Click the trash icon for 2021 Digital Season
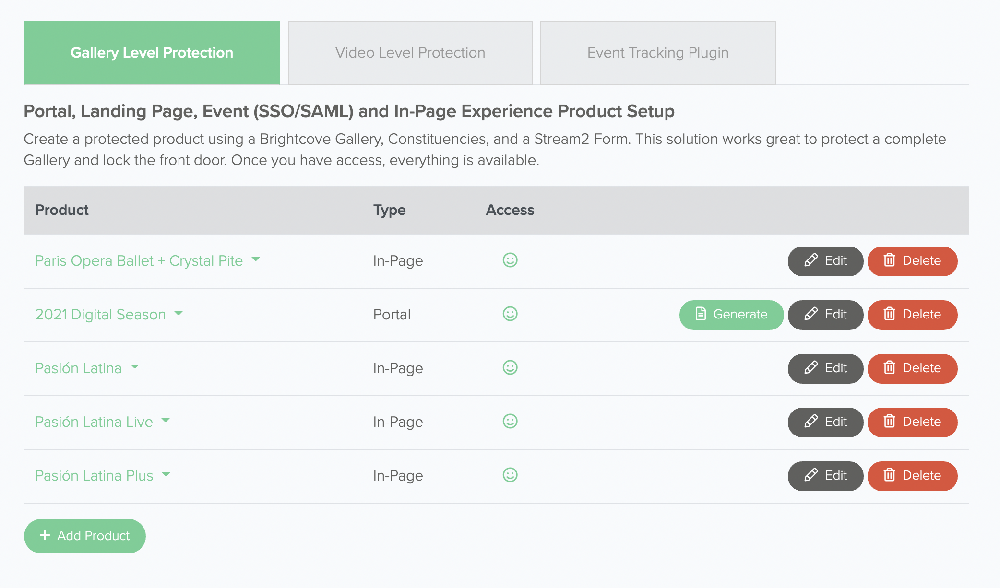Viewport: 1000px width, 588px height. tap(890, 315)
